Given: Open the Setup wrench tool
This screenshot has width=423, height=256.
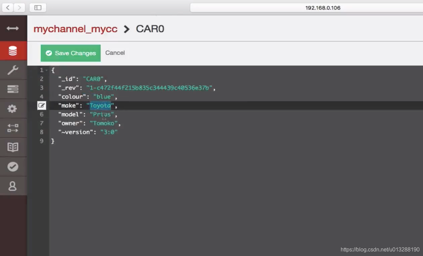Looking at the screenshot, I should pyautogui.click(x=13, y=70).
